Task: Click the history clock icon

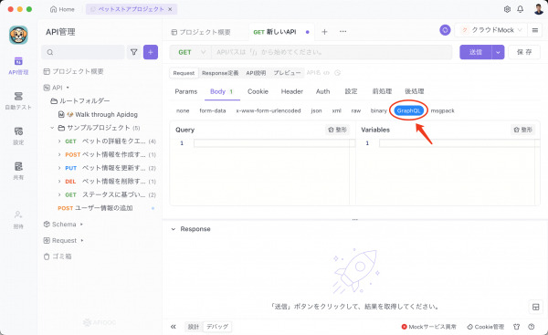Action: [x=337, y=73]
